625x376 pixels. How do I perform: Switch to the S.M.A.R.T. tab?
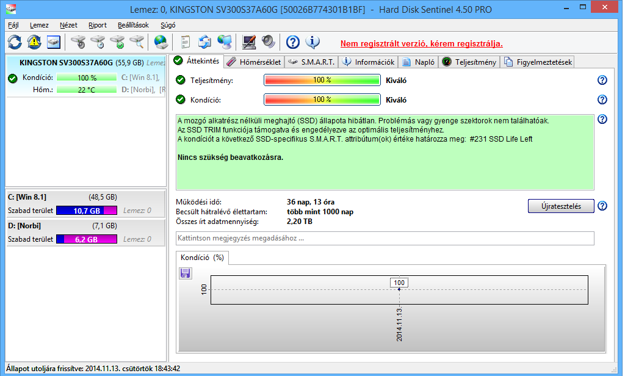click(x=311, y=62)
